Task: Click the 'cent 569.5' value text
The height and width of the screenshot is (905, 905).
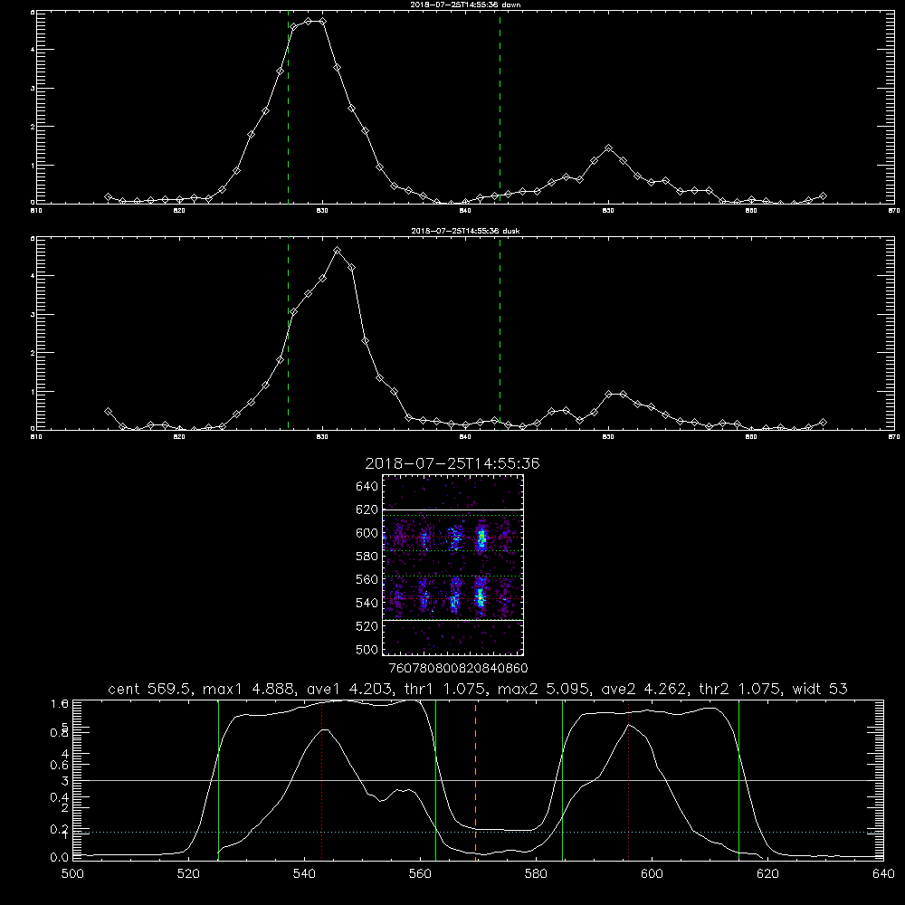Action: [150, 689]
